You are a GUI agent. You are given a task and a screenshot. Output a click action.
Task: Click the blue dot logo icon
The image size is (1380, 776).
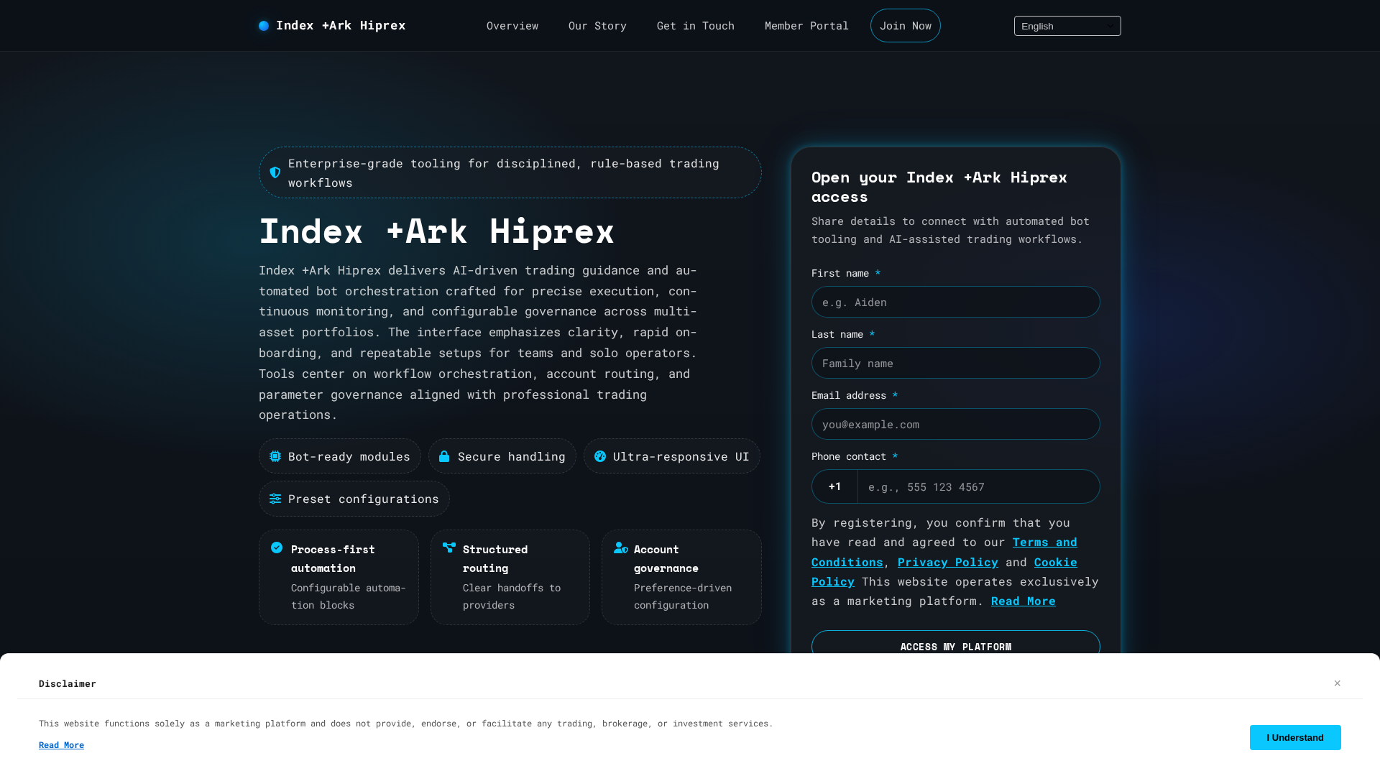click(264, 26)
